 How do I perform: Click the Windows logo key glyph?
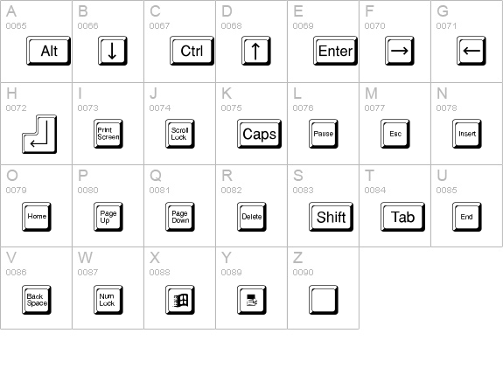[x=180, y=300]
